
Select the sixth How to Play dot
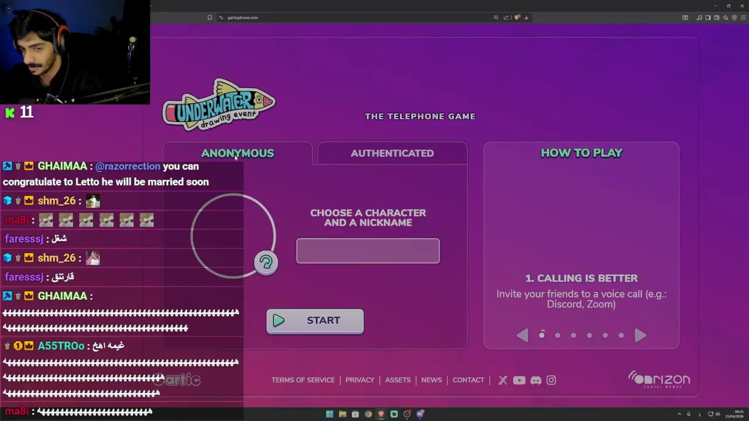621,335
